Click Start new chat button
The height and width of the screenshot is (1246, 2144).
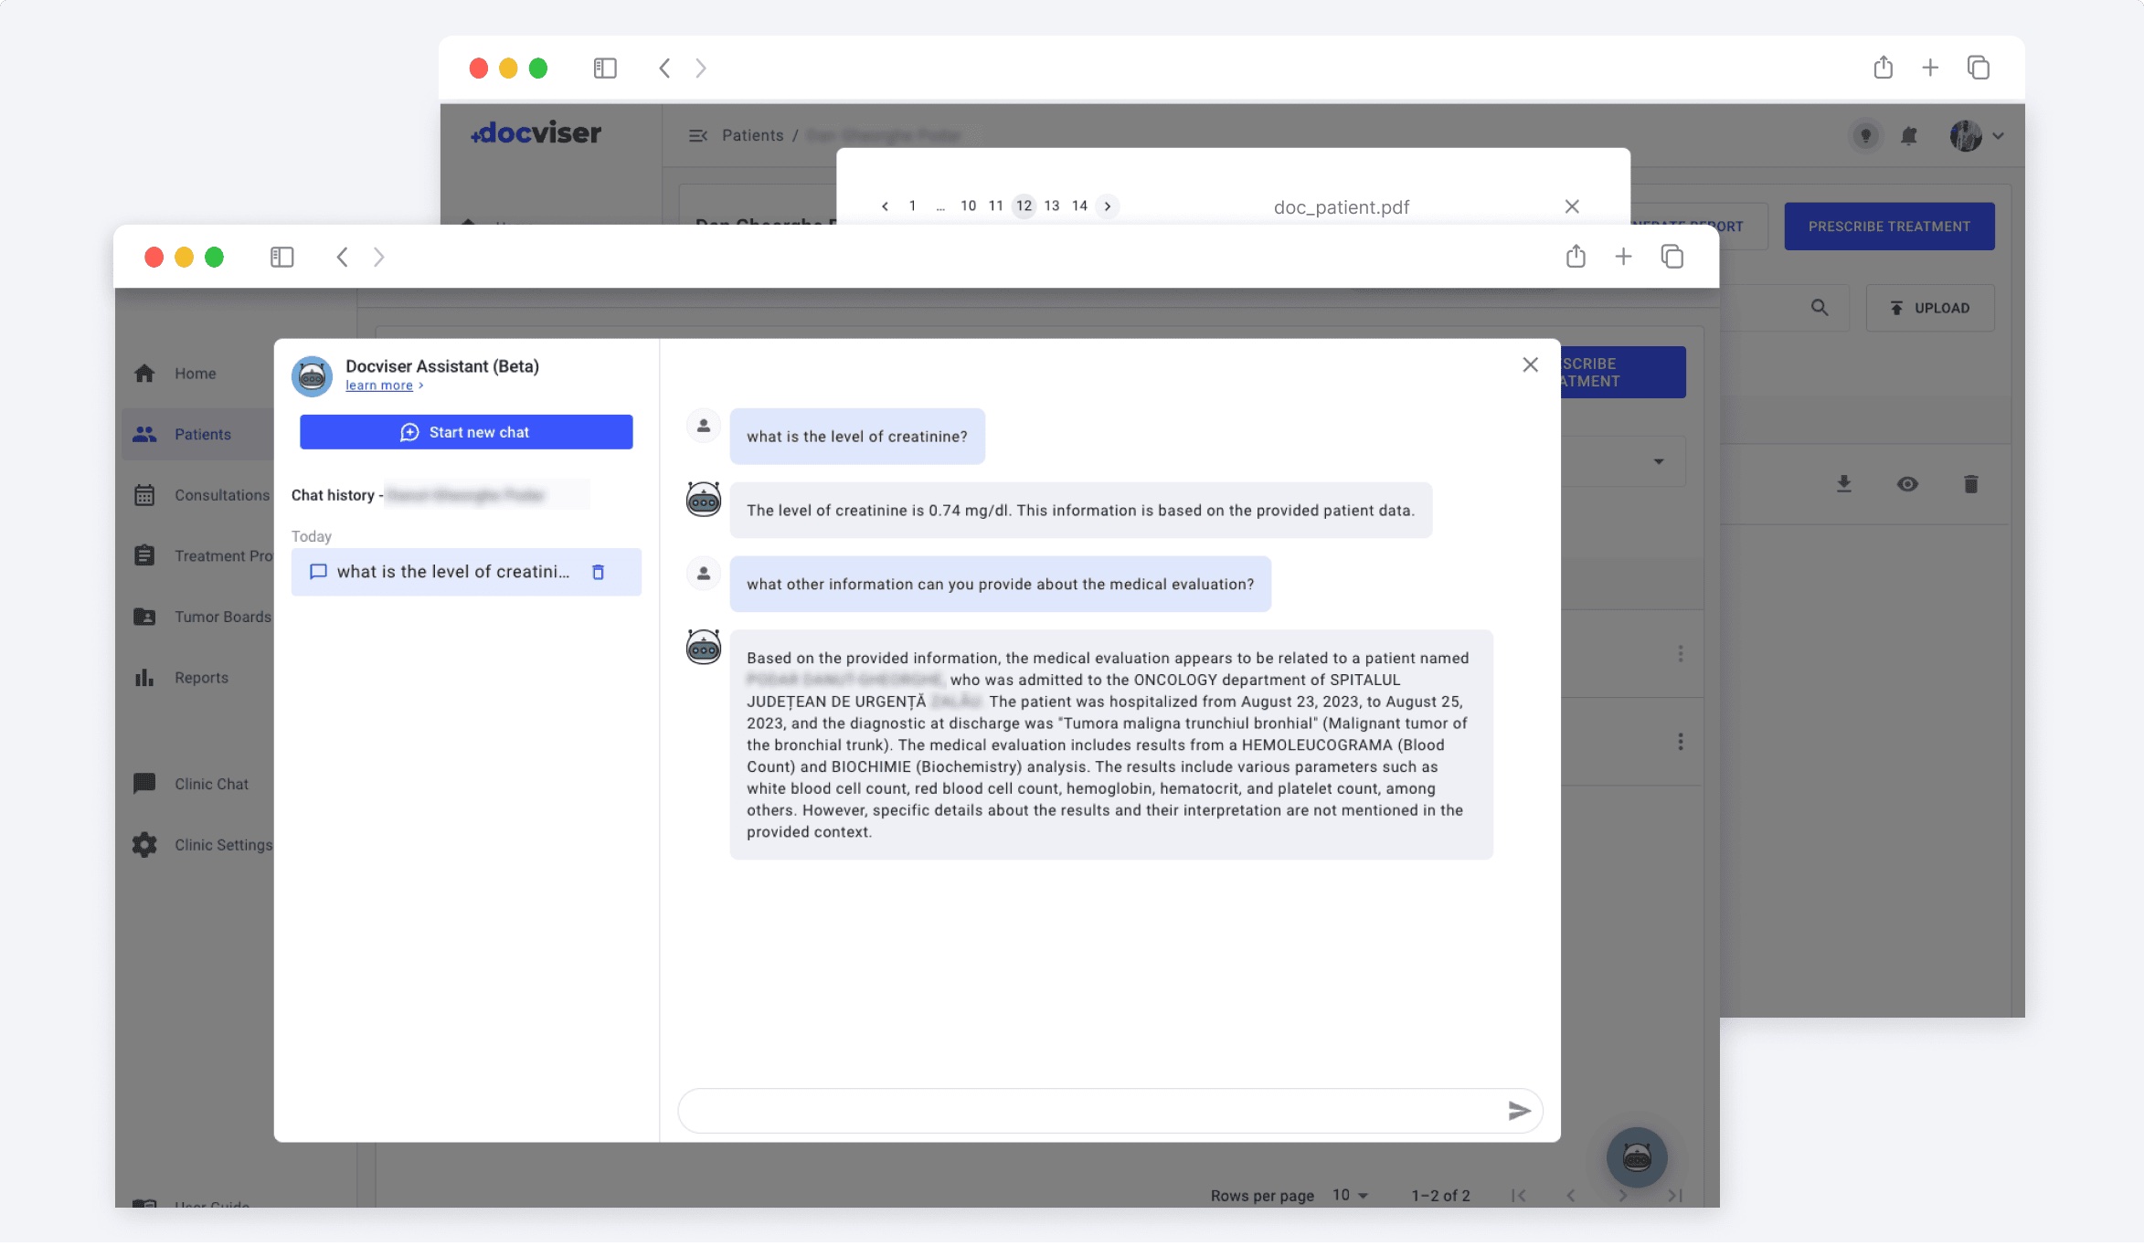point(464,430)
